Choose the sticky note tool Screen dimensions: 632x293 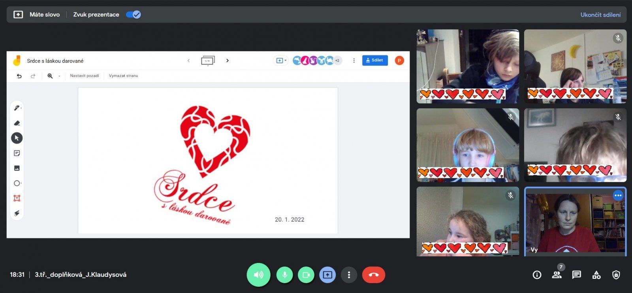pos(17,153)
